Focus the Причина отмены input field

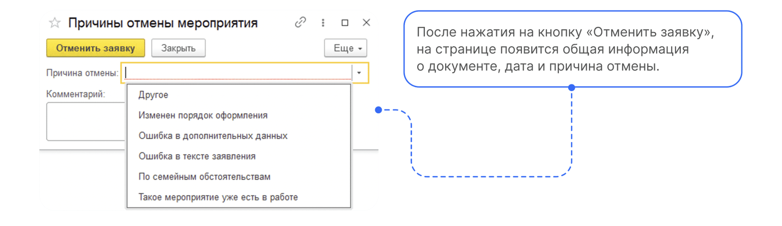237,73
